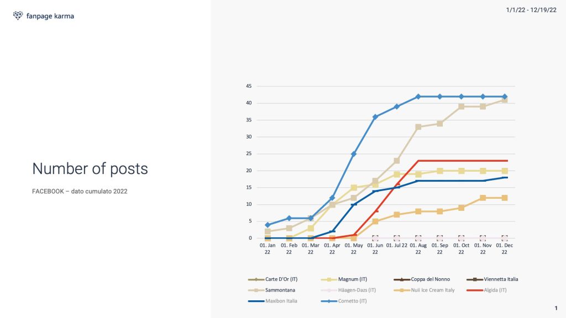
Task: Click the 01. Apr 22 axis label
Action: pyautogui.click(x=332, y=249)
